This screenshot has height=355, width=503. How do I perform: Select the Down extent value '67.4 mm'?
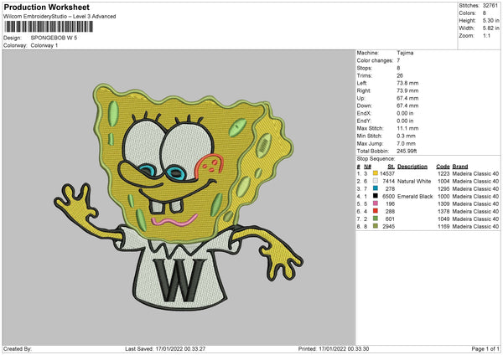coord(407,105)
